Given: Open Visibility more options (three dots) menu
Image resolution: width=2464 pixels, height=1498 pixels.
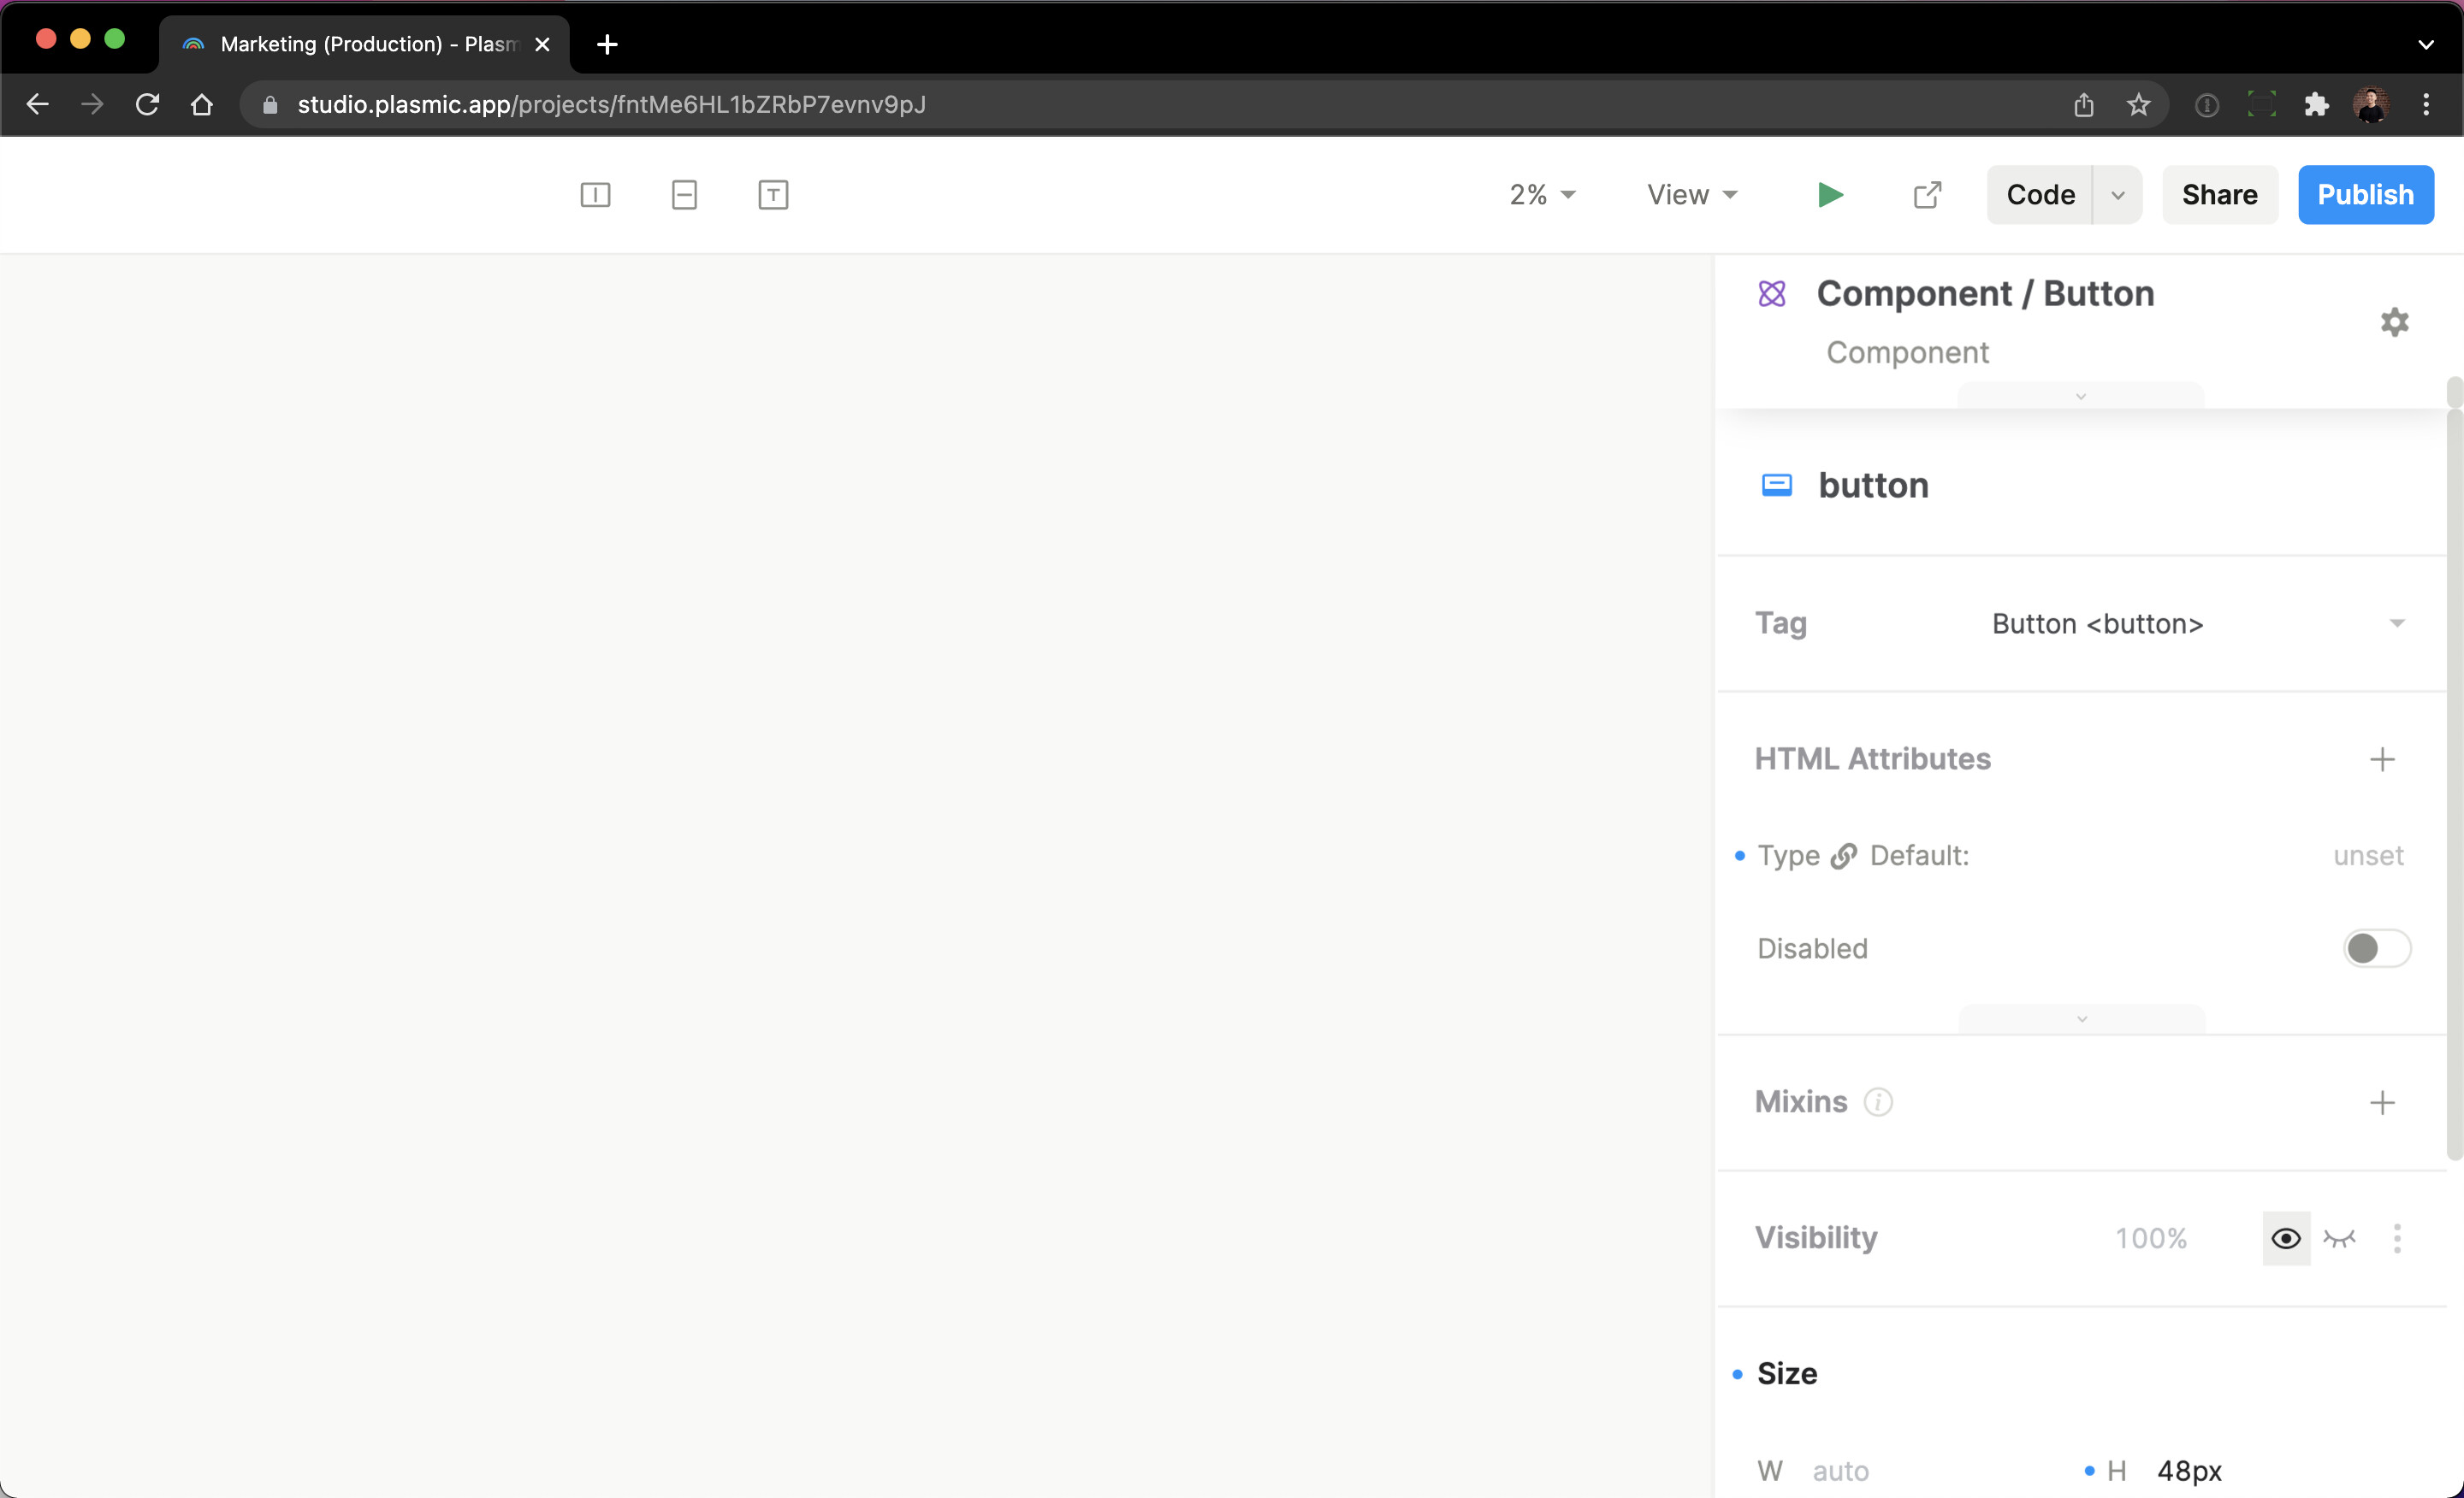Looking at the screenshot, I should pyautogui.click(x=2397, y=1238).
